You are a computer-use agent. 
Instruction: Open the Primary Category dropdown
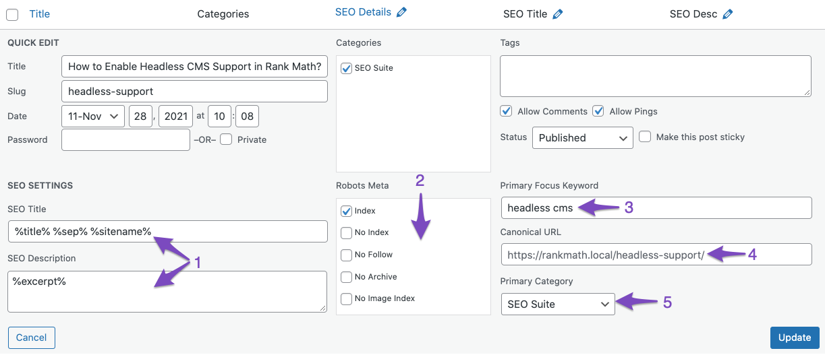pos(558,304)
